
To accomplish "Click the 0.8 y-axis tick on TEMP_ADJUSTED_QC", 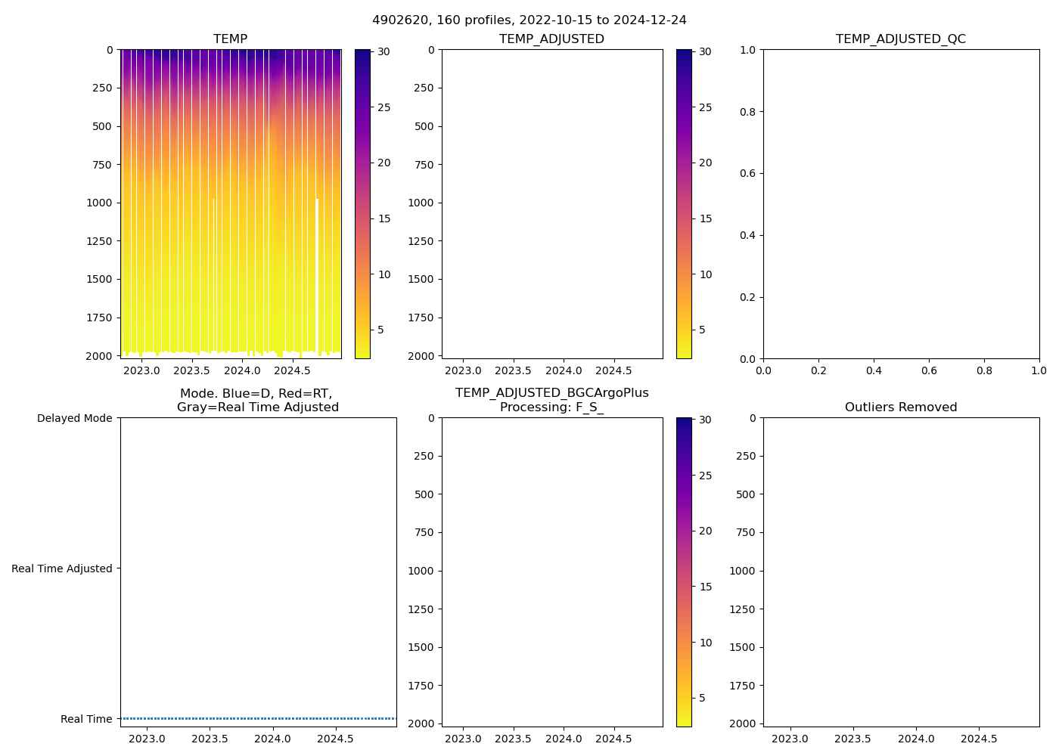I will click(x=748, y=112).
